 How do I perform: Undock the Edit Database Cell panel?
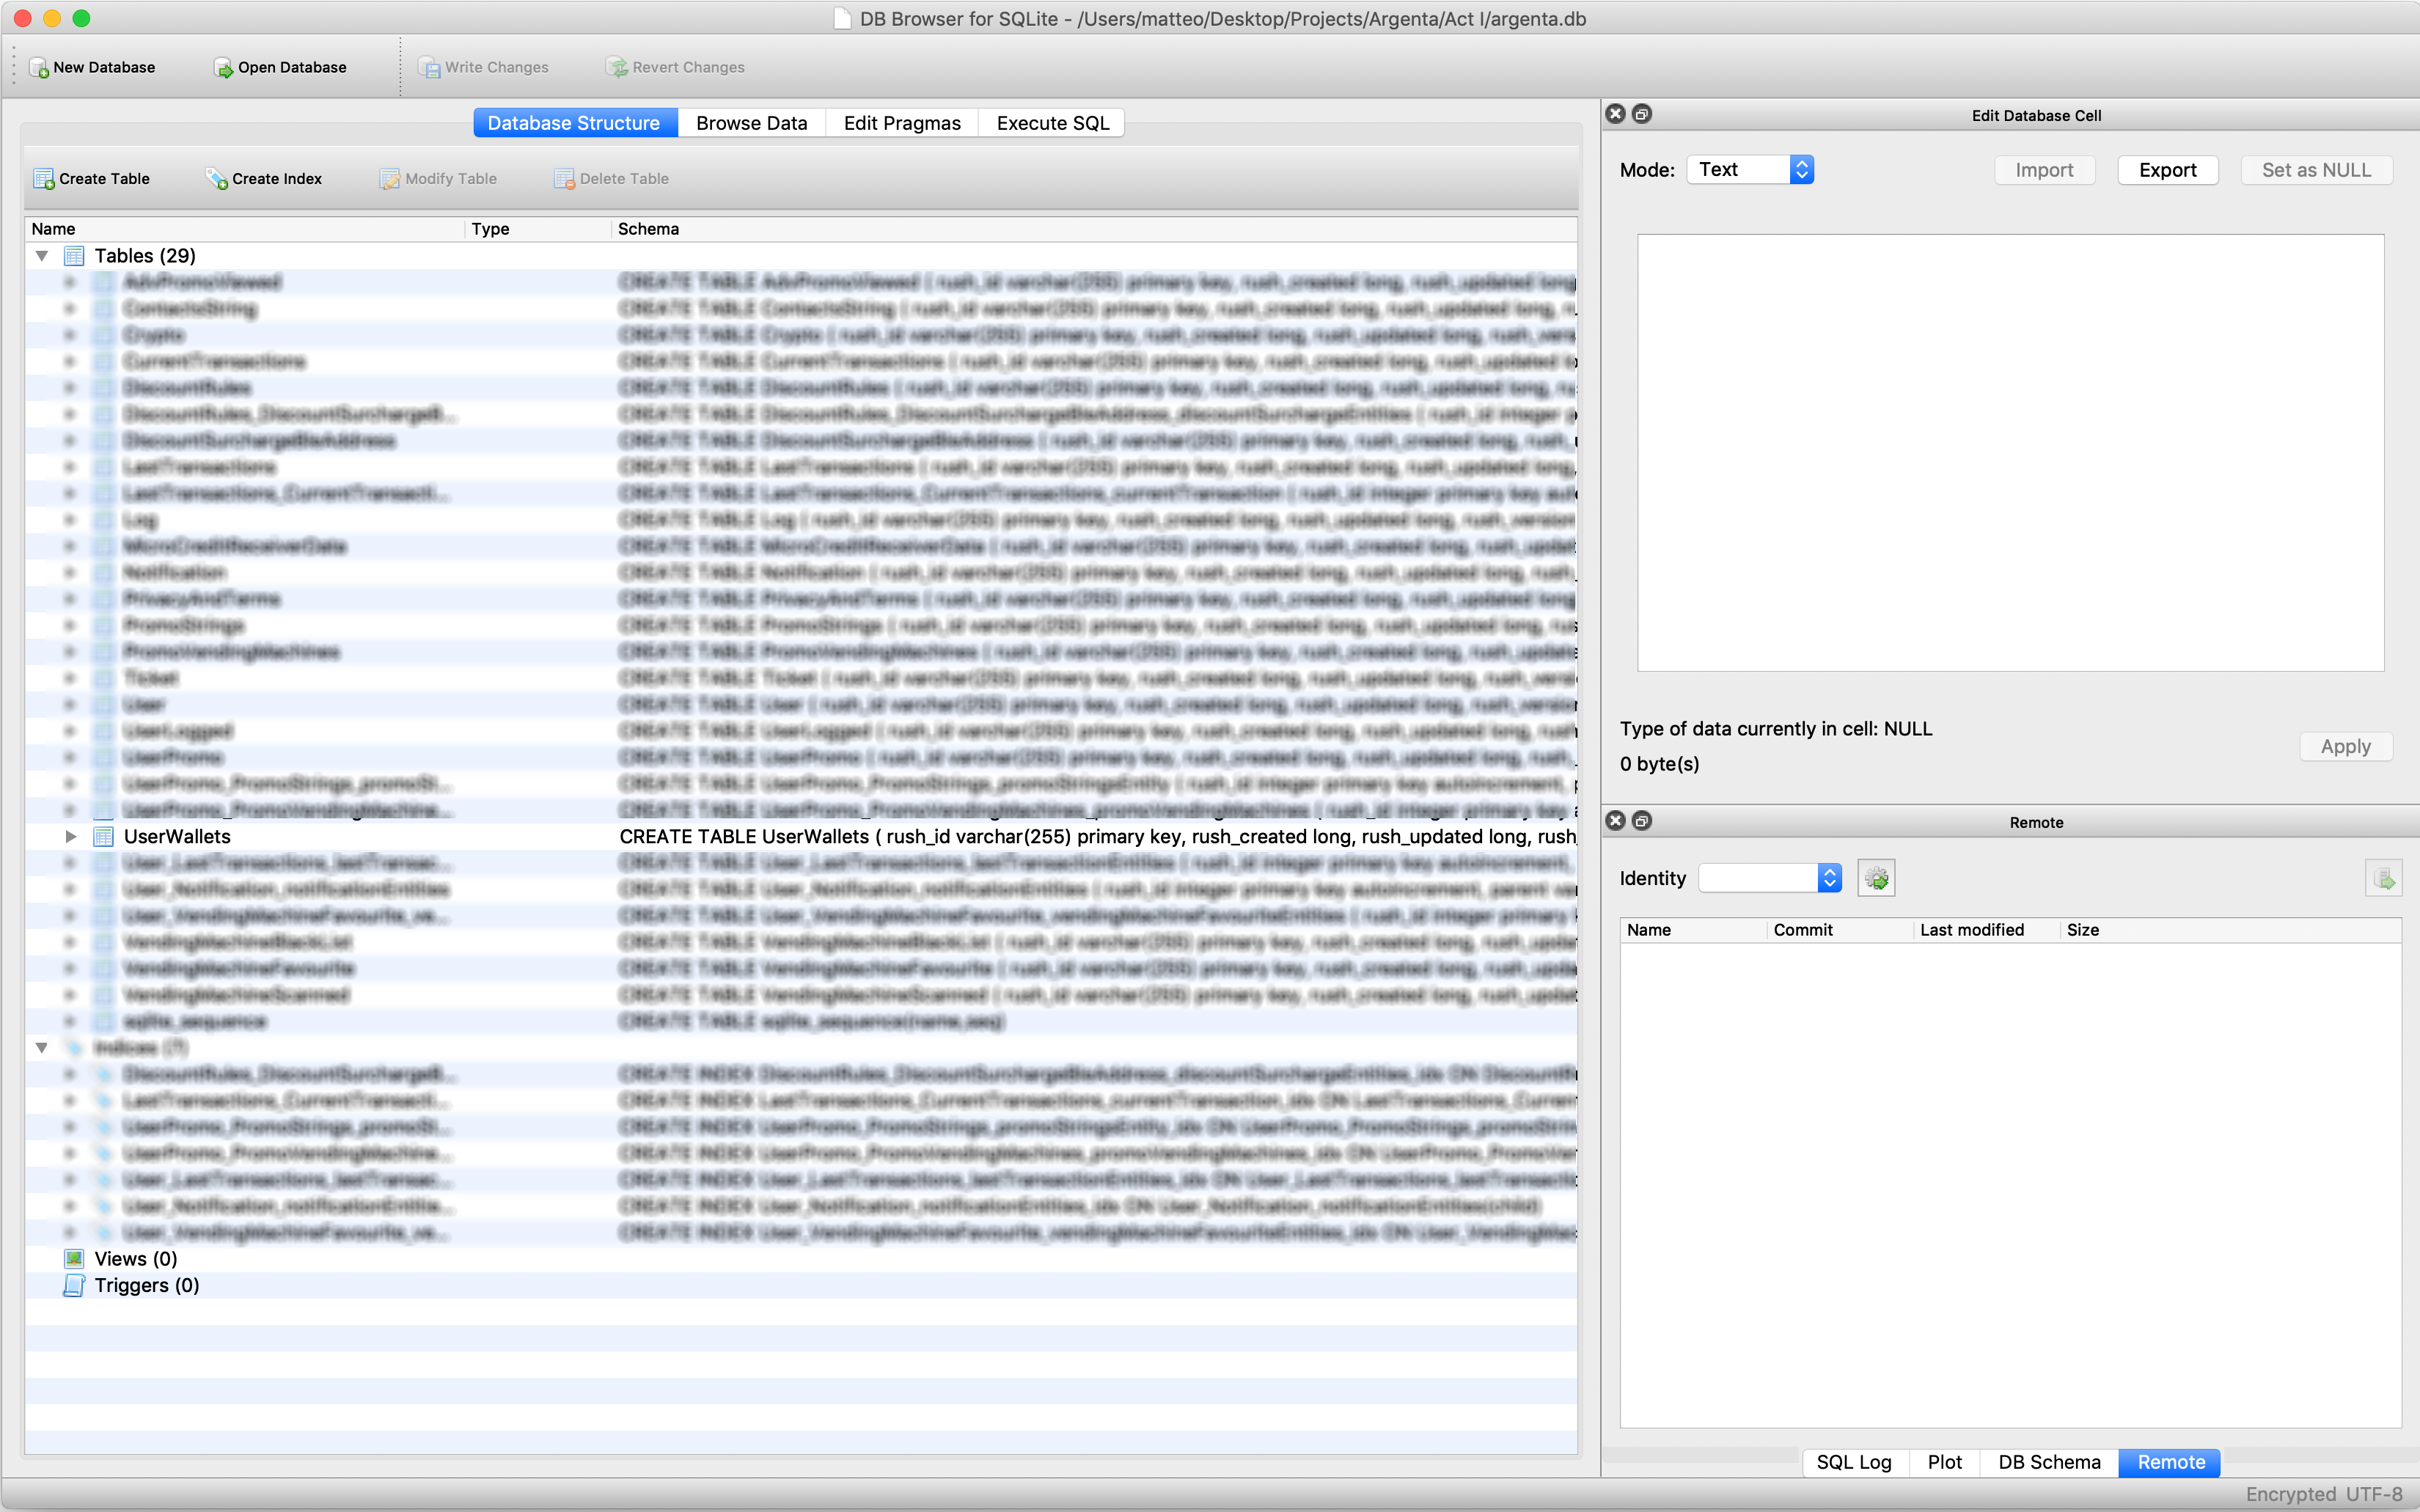[x=1642, y=114]
